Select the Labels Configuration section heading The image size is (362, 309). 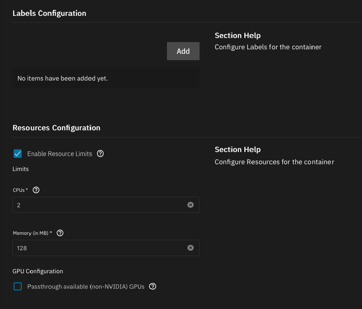[x=49, y=13]
